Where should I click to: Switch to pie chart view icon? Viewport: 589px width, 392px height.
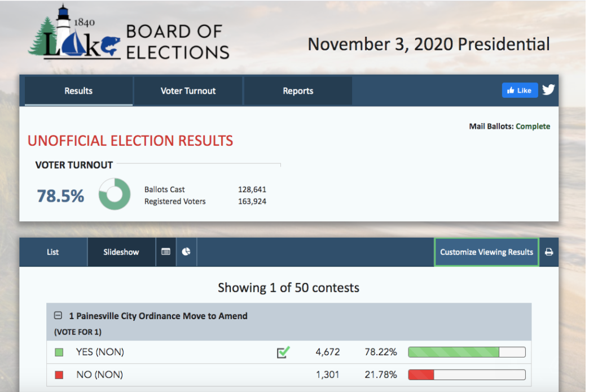186,252
